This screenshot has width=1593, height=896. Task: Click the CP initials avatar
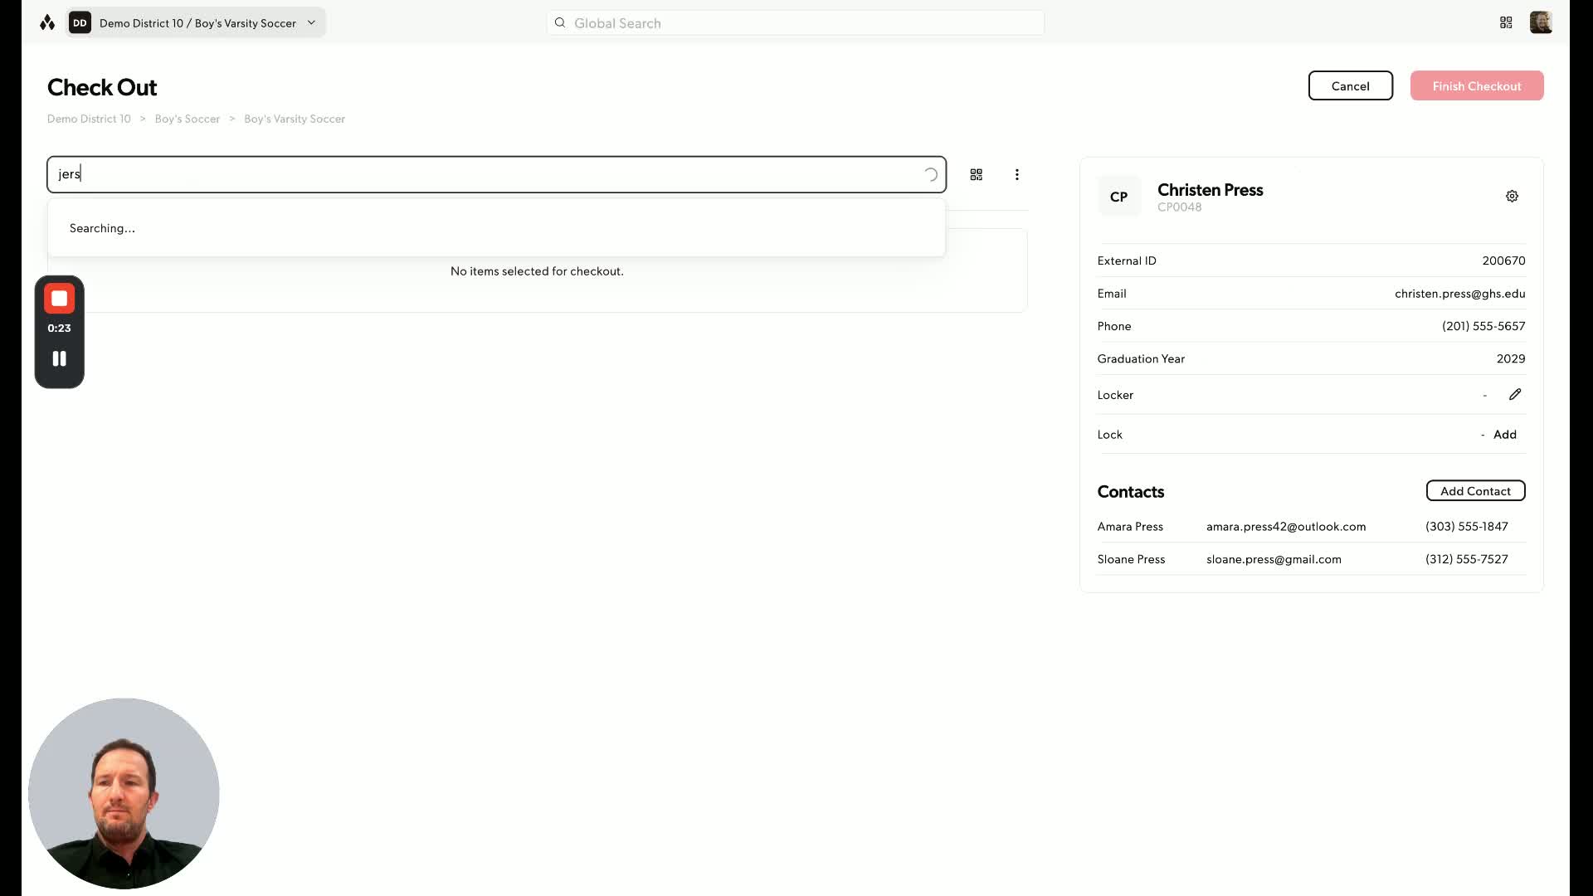1118,197
